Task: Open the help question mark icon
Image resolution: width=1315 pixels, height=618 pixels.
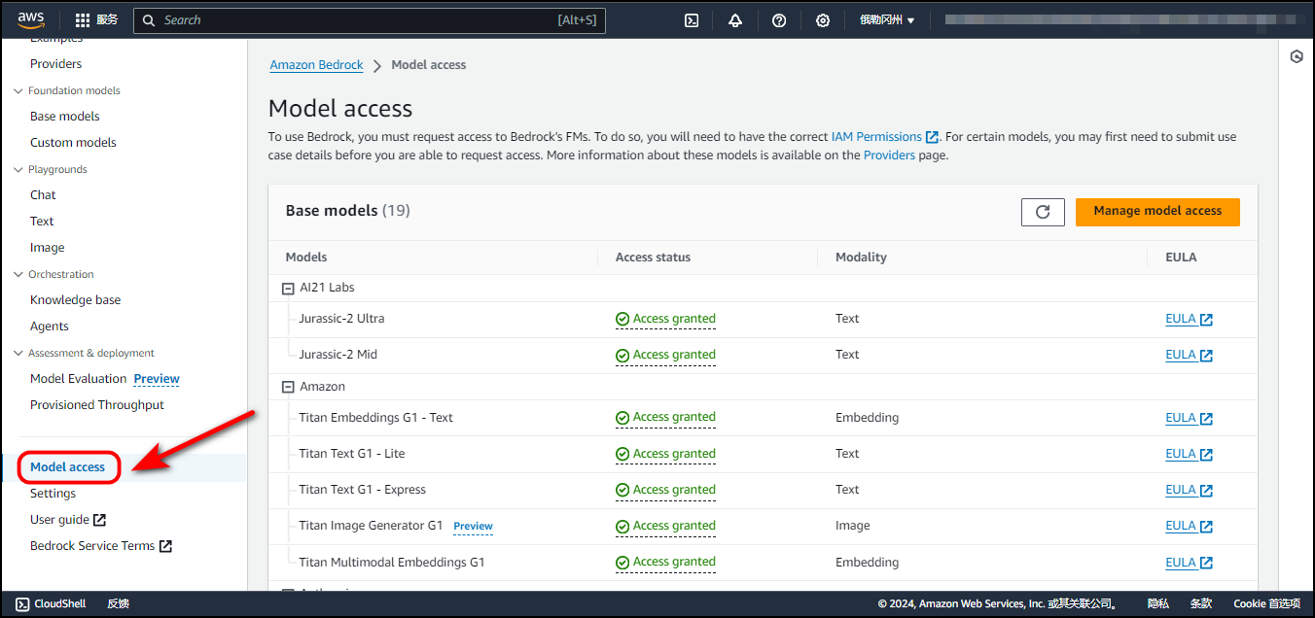Action: [779, 20]
